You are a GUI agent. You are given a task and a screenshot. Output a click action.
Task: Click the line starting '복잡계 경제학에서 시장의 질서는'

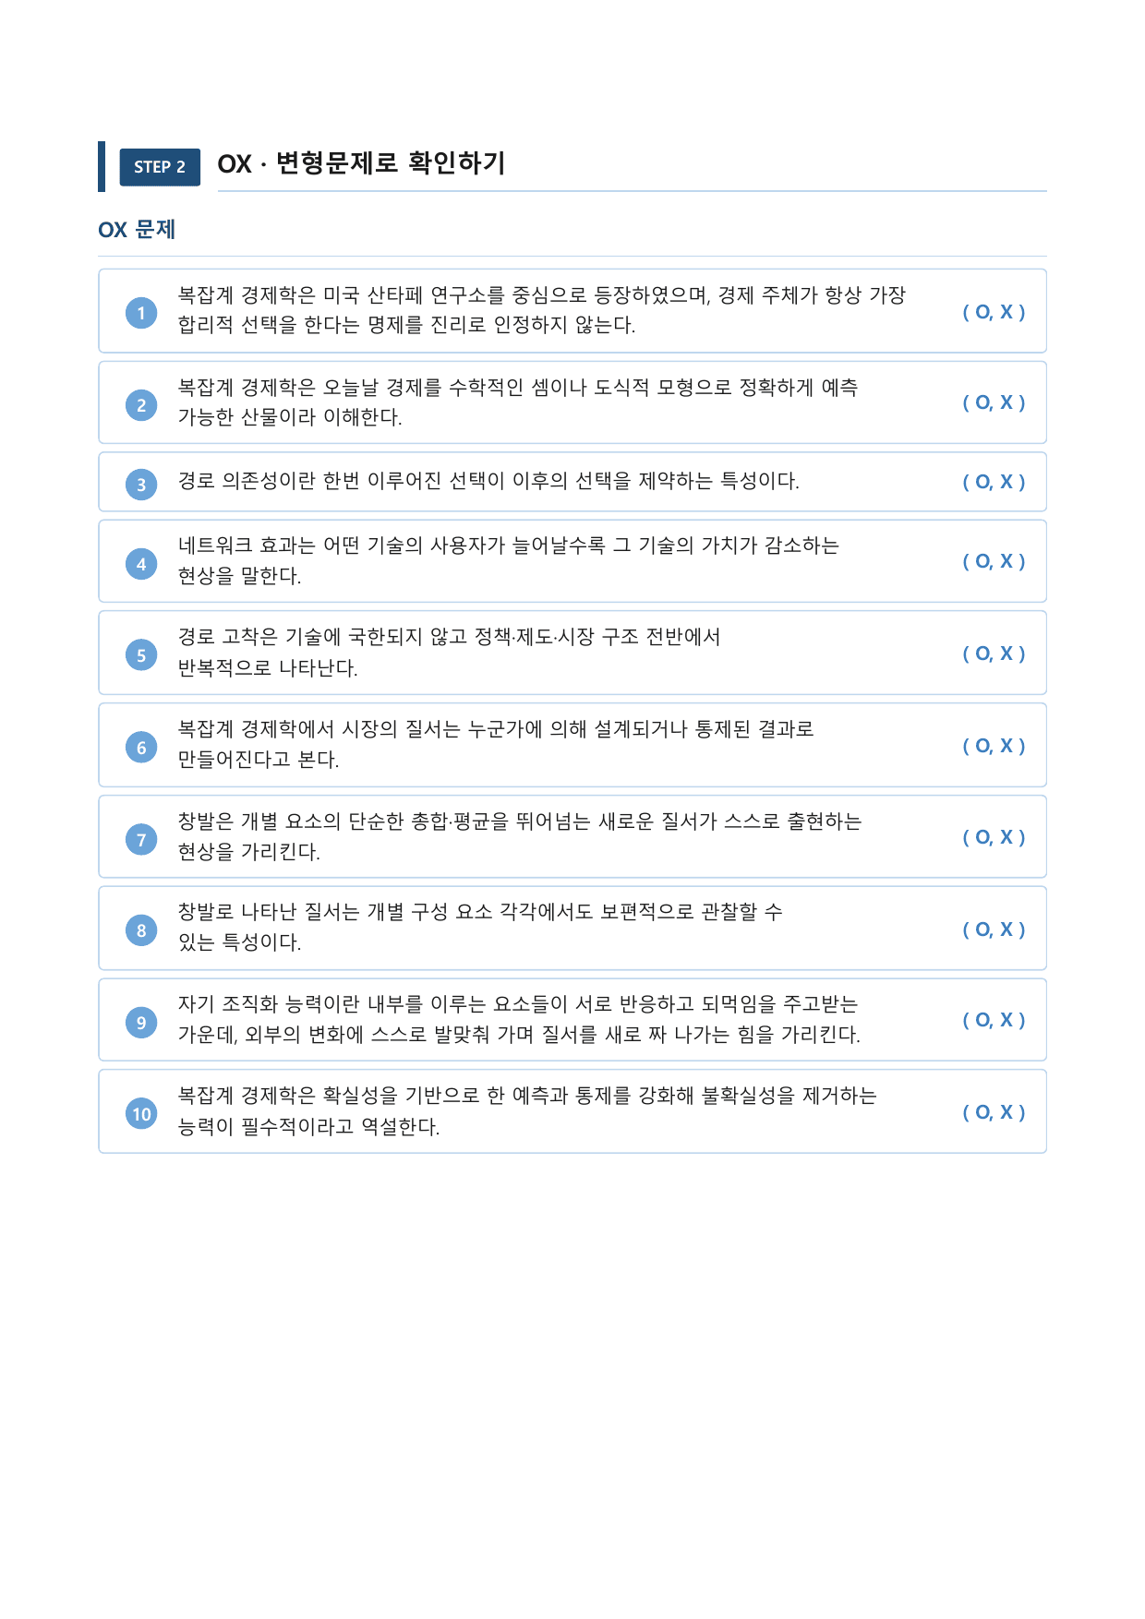(x=496, y=729)
